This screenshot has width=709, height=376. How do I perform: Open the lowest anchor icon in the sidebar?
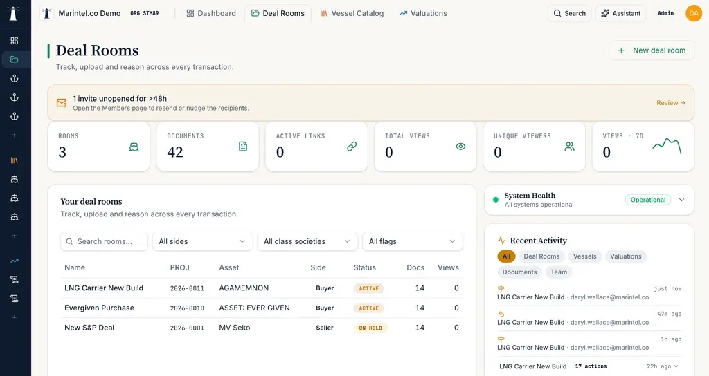15,116
